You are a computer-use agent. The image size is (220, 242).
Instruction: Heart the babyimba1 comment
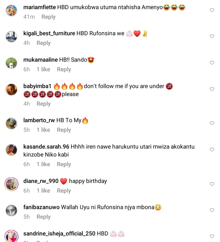click(x=212, y=89)
